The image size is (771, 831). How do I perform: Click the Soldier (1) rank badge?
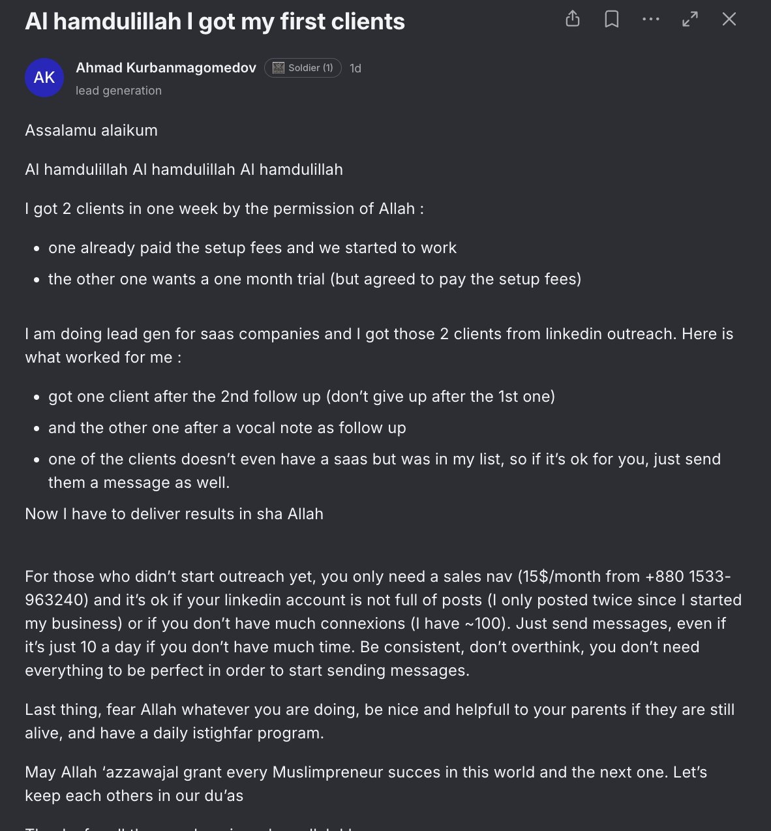pos(303,68)
